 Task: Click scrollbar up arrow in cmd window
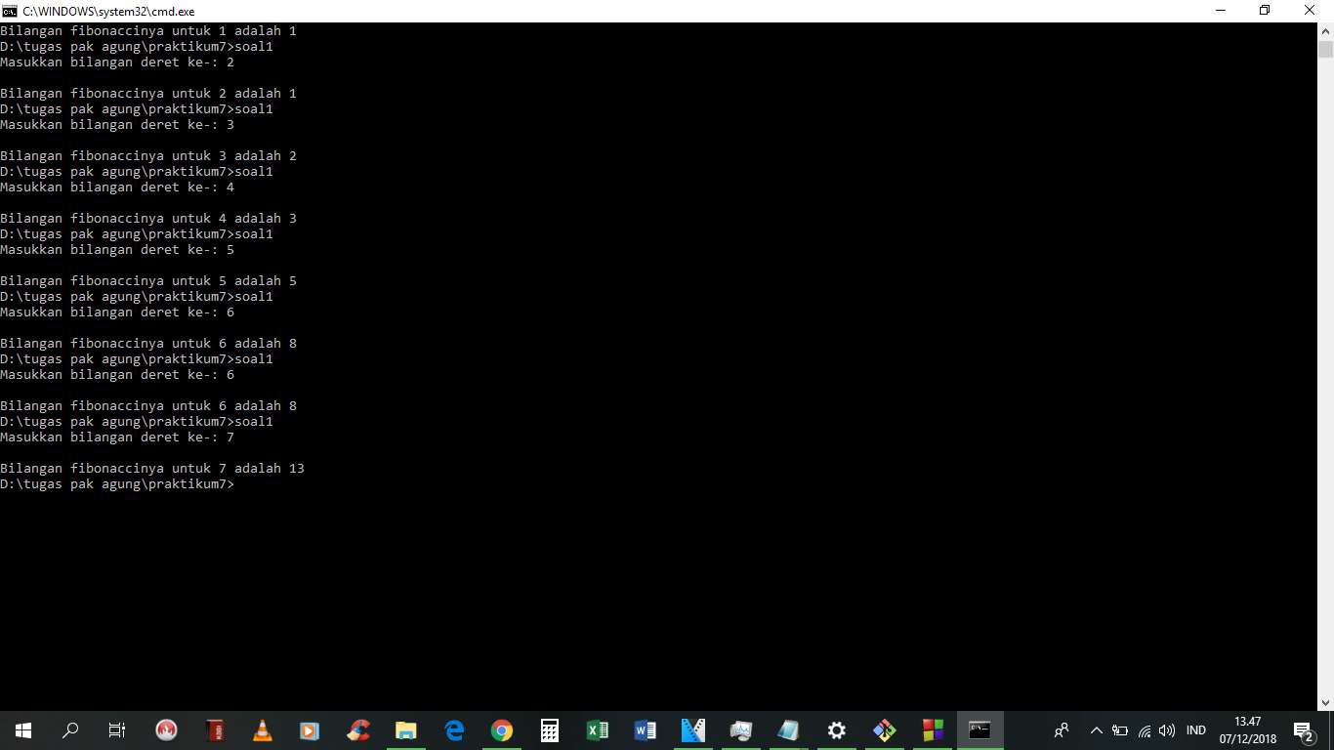[x=1325, y=31]
